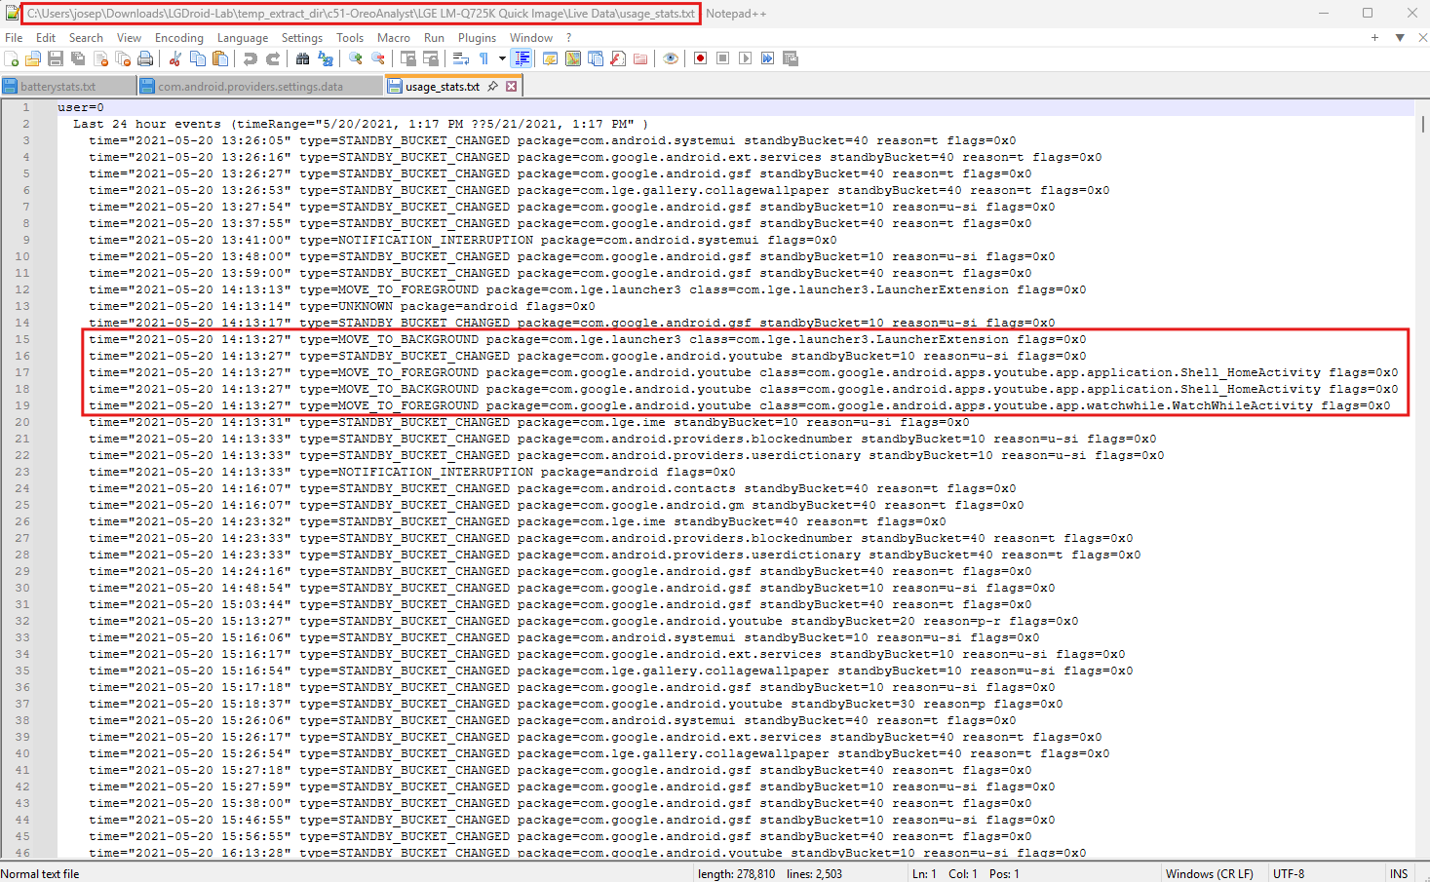Click the Save file toolbar icon
This screenshot has width=1430, height=882.
point(56,58)
